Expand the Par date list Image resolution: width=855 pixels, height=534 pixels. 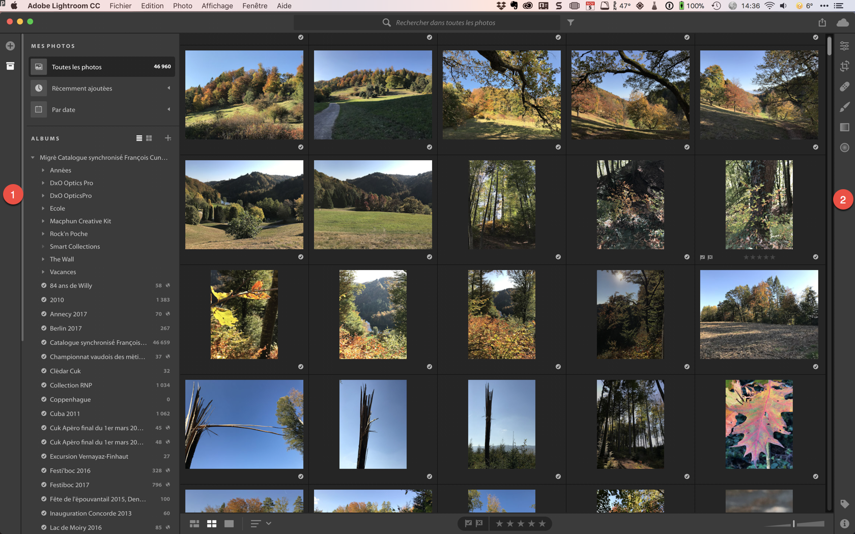168,109
